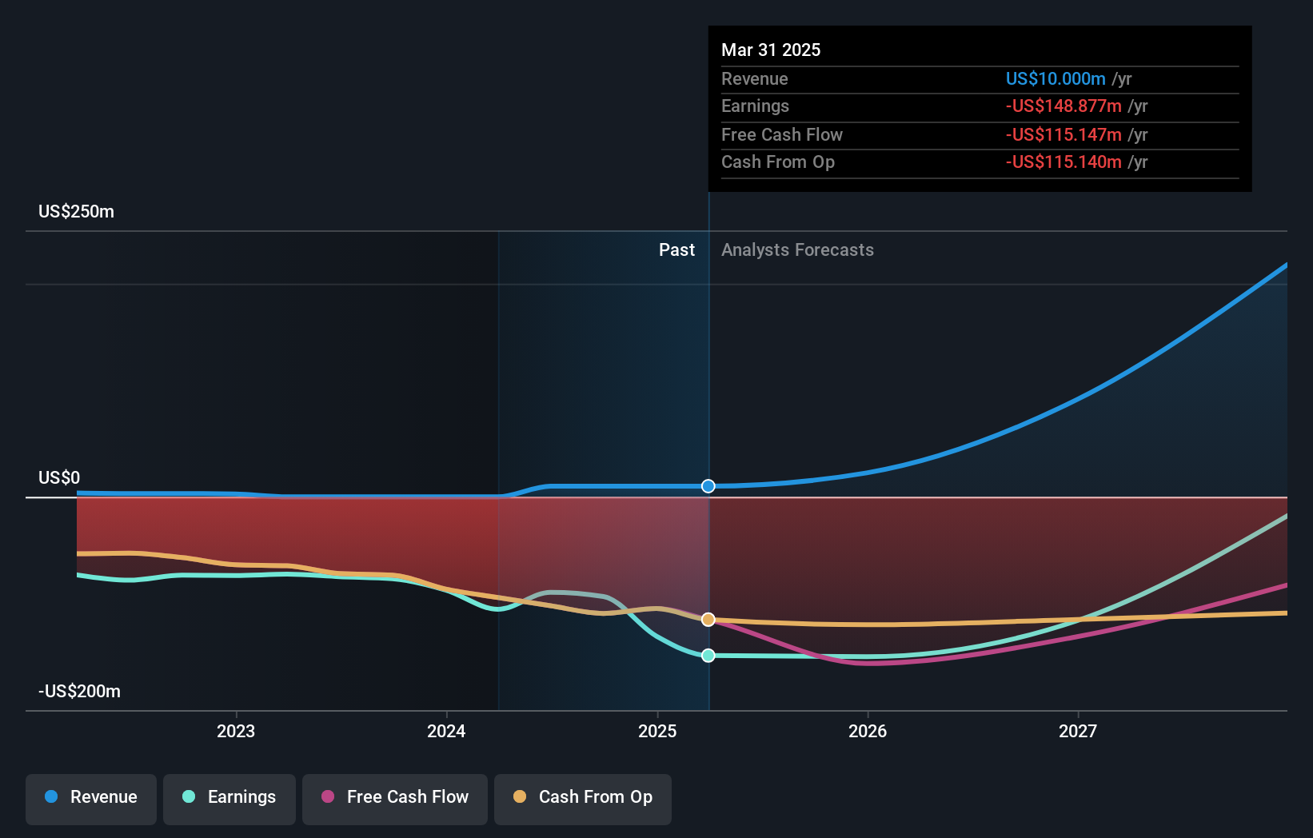Click the US$250m y-axis label
The image size is (1313, 838).
click(x=77, y=212)
